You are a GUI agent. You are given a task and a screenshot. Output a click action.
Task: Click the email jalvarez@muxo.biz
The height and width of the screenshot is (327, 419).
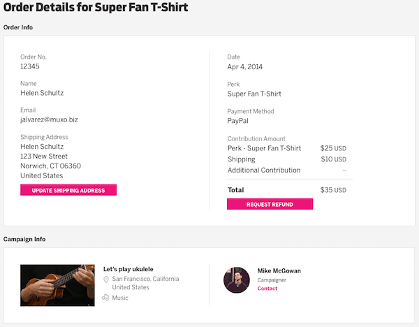click(x=49, y=119)
